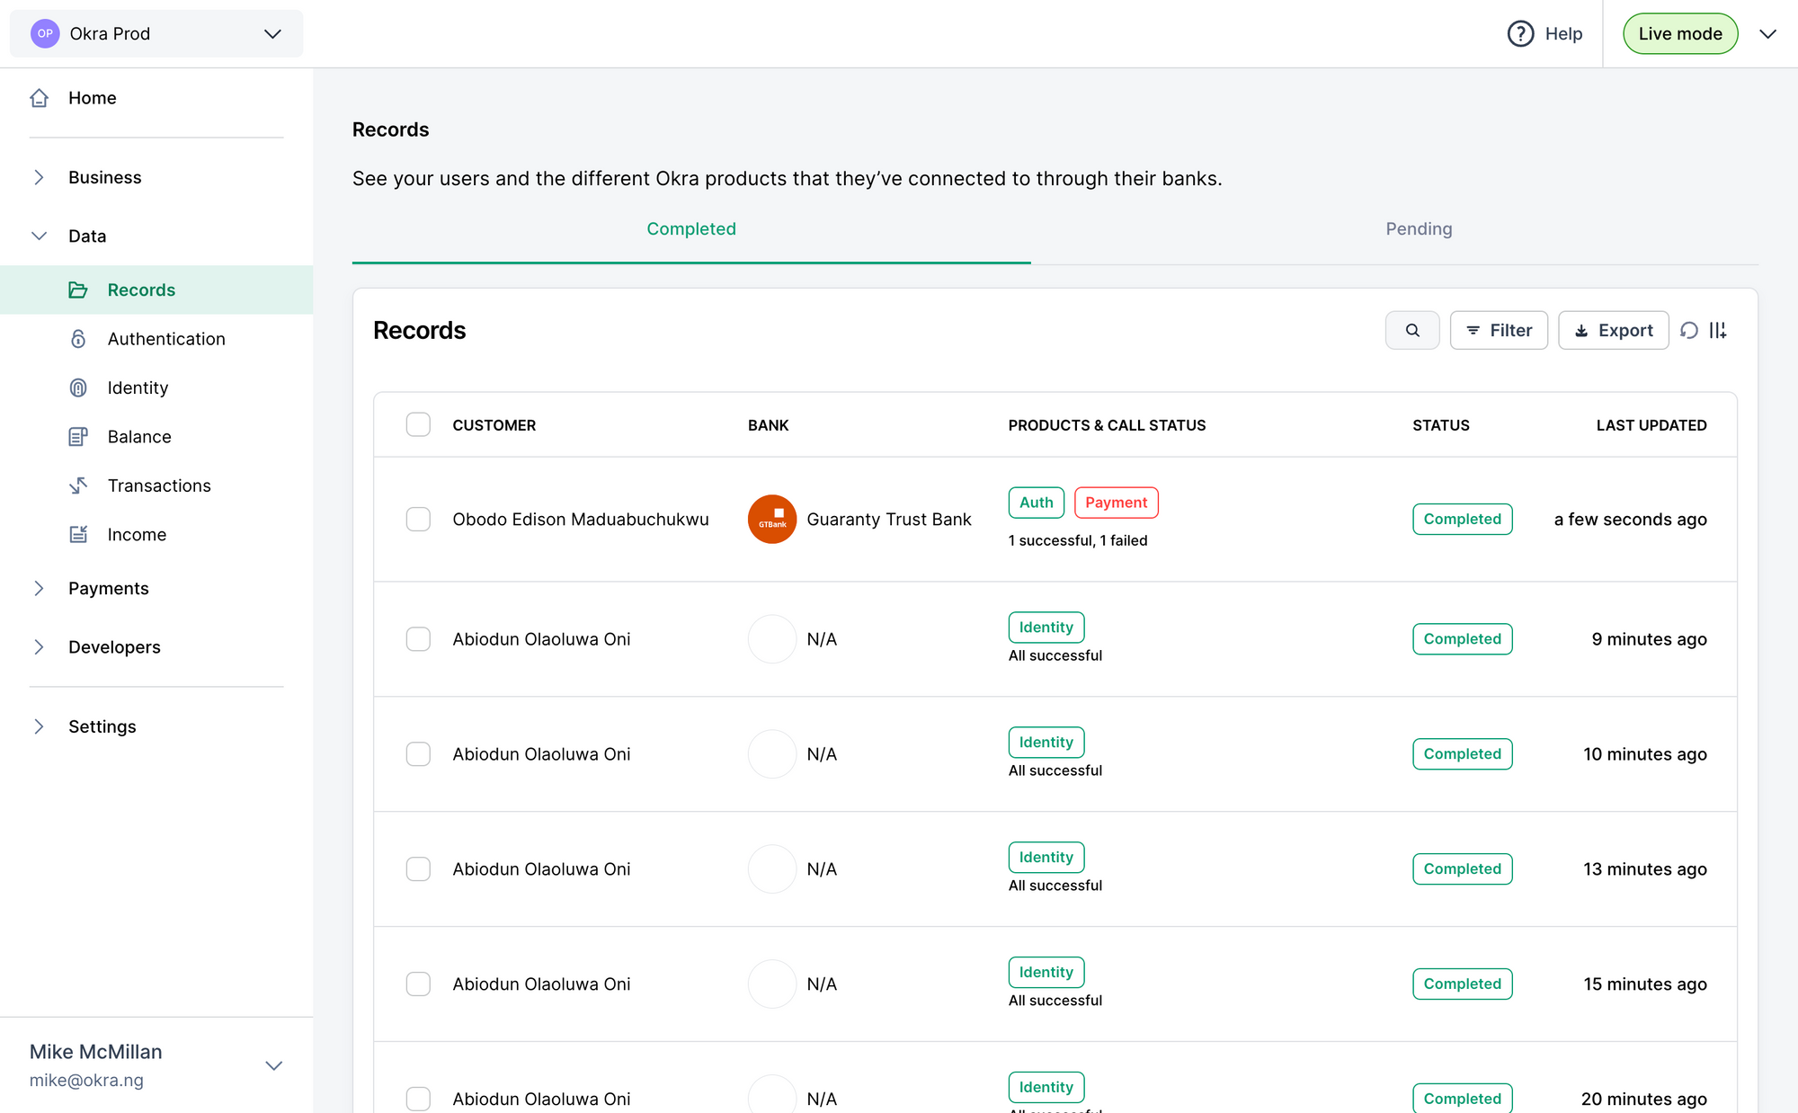Open the records search magnifier button
The width and height of the screenshot is (1798, 1113).
(x=1412, y=330)
